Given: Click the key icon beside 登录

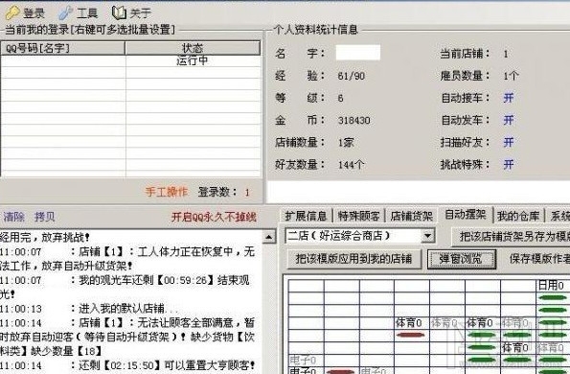Looking at the screenshot, I should coord(12,12).
